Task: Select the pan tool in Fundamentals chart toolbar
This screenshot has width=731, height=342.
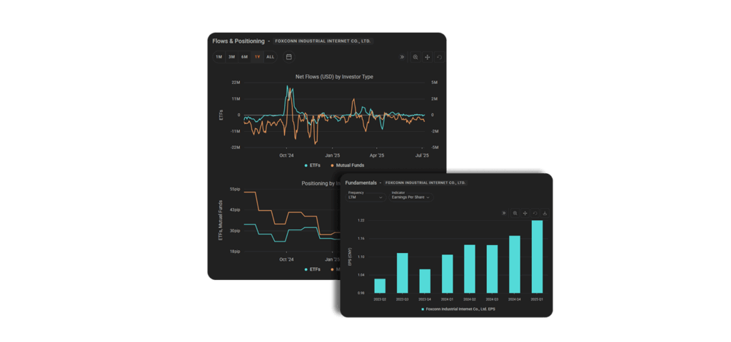Action: pos(525,213)
